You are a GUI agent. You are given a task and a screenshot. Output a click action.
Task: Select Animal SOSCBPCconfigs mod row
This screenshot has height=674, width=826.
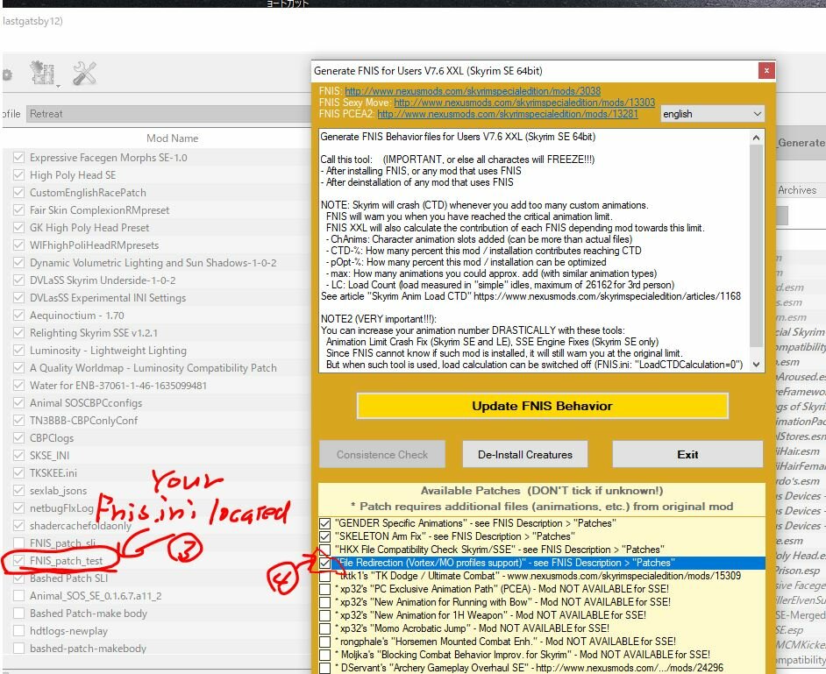tap(158, 403)
